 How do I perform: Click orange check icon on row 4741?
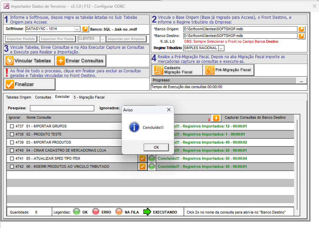(x=142, y=158)
